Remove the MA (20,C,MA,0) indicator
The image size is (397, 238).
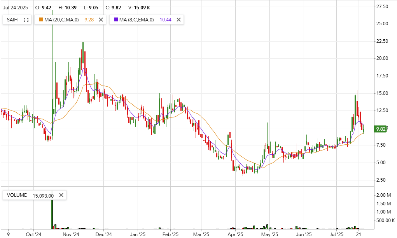point(101,20)
